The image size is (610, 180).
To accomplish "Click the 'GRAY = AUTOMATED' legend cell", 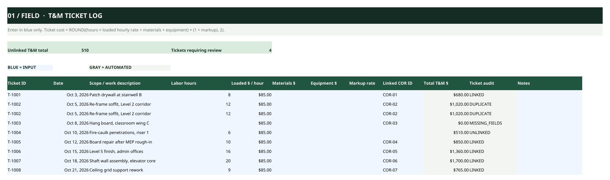I will 130,67.
